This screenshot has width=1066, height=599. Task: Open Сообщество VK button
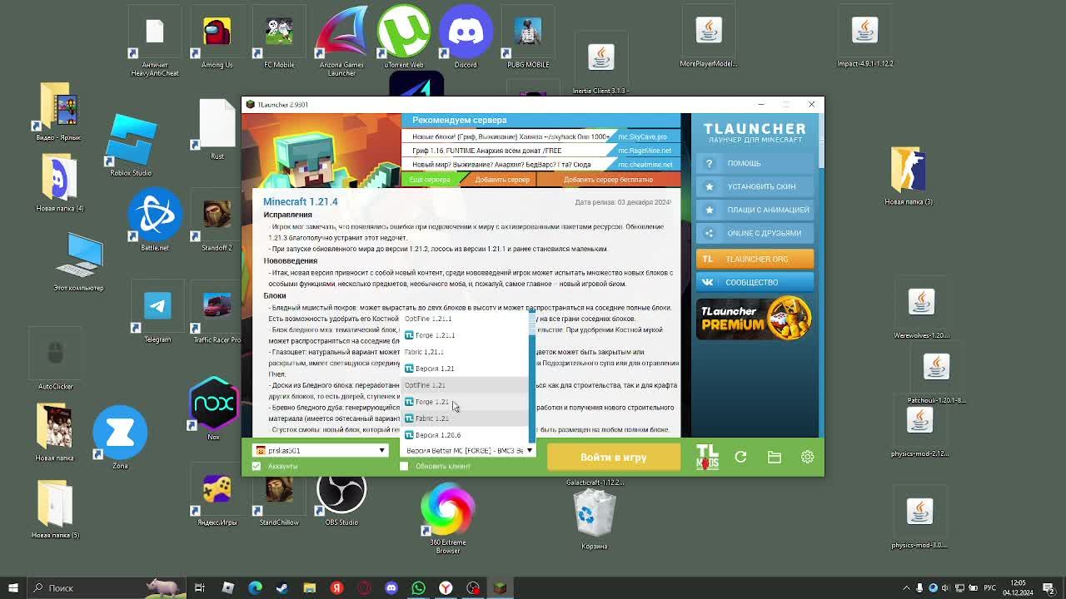click(x=755, y=282)
